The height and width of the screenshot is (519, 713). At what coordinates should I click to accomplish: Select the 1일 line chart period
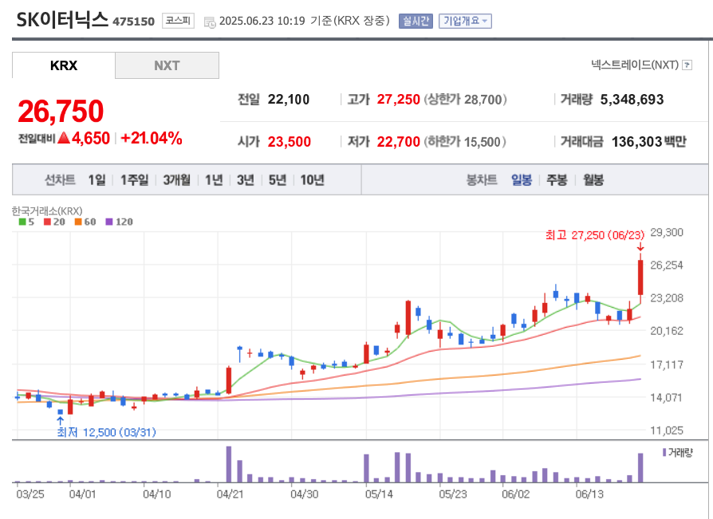click(97, 180)
